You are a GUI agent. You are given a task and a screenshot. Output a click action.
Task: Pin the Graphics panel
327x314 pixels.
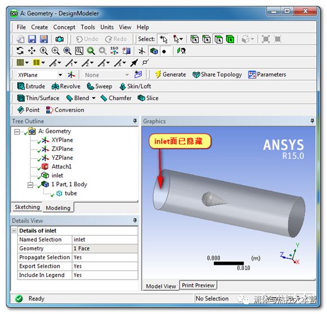point(312,121)
